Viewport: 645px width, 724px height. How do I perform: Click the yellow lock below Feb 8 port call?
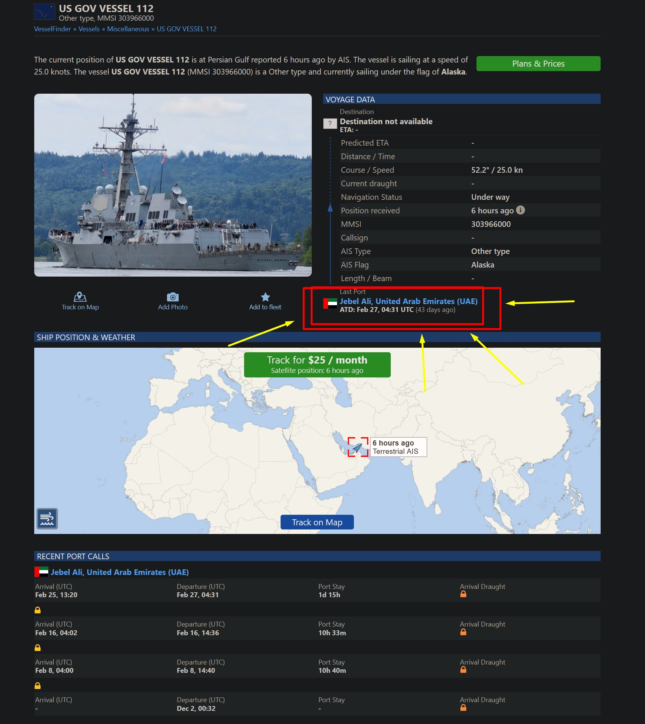pos(38,686)
